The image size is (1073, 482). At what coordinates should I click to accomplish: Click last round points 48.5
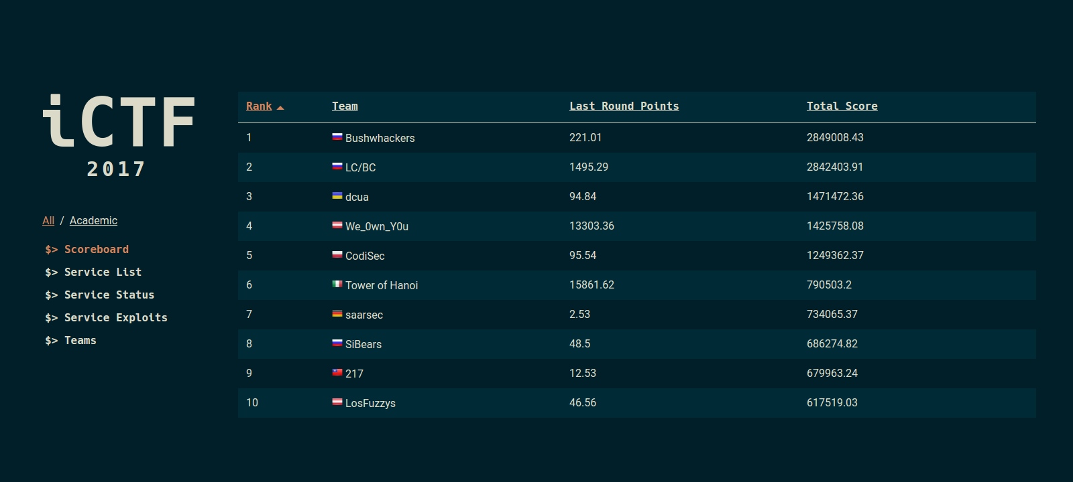580,343
